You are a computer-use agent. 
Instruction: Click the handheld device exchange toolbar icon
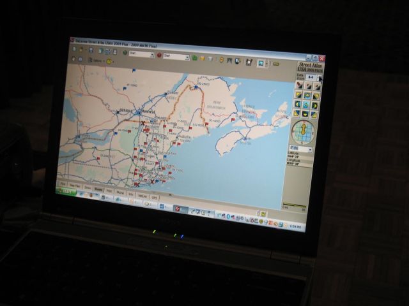(x=238, y=61)
